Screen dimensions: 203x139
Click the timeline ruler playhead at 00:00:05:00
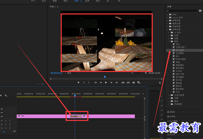(x=75, y=96)
